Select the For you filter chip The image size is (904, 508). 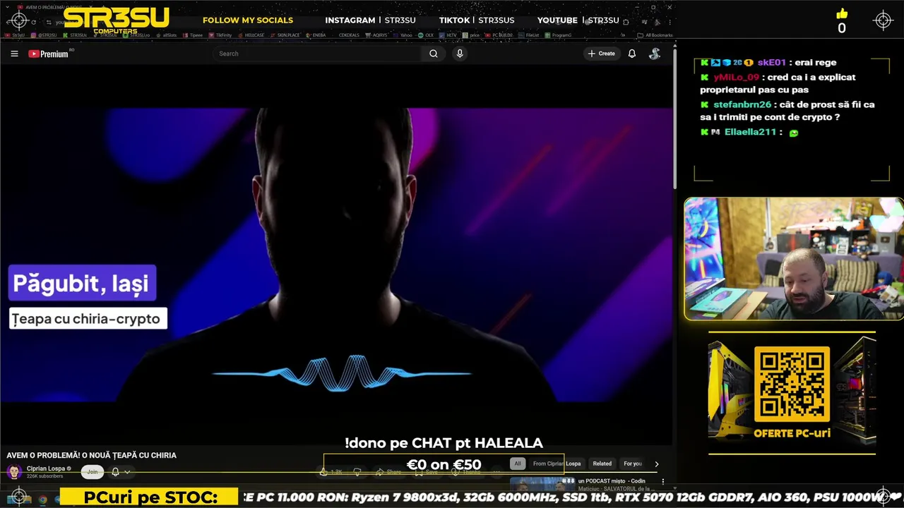click(x=633, y=464)
